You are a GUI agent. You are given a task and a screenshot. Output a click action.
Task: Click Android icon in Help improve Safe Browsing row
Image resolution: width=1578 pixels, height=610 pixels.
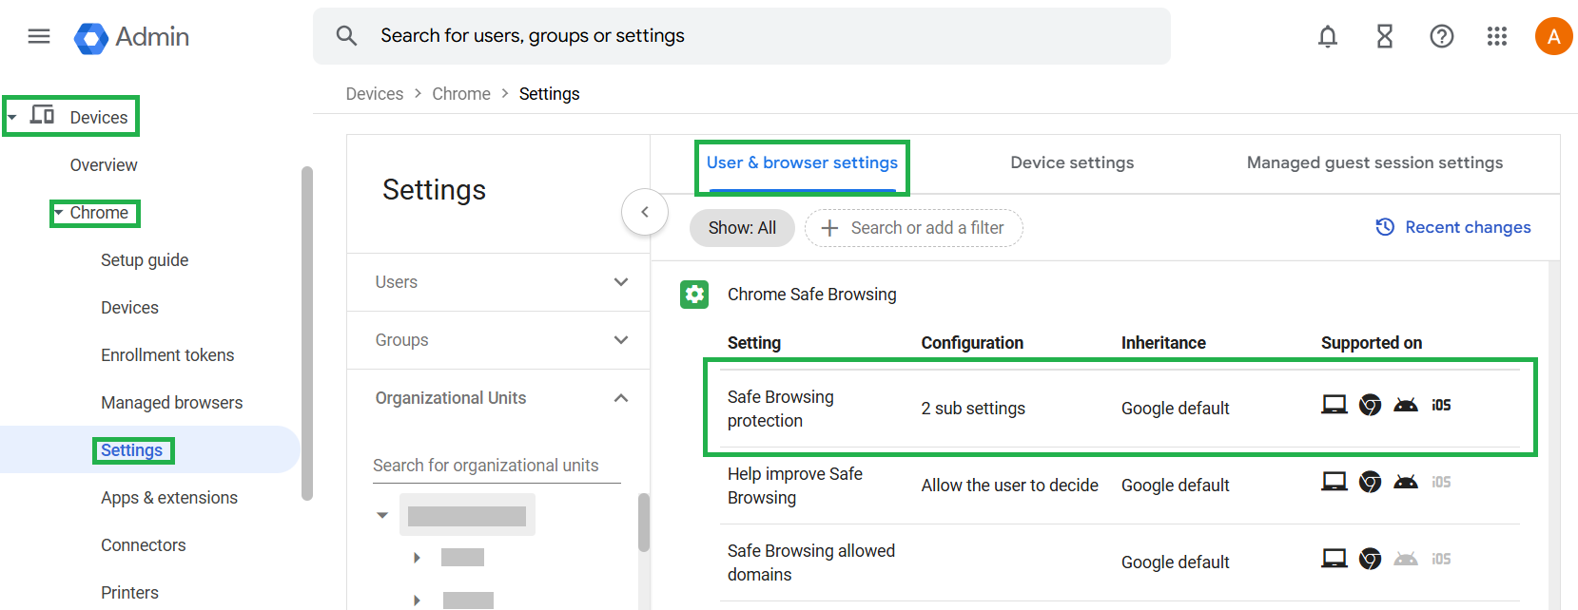1406,482
